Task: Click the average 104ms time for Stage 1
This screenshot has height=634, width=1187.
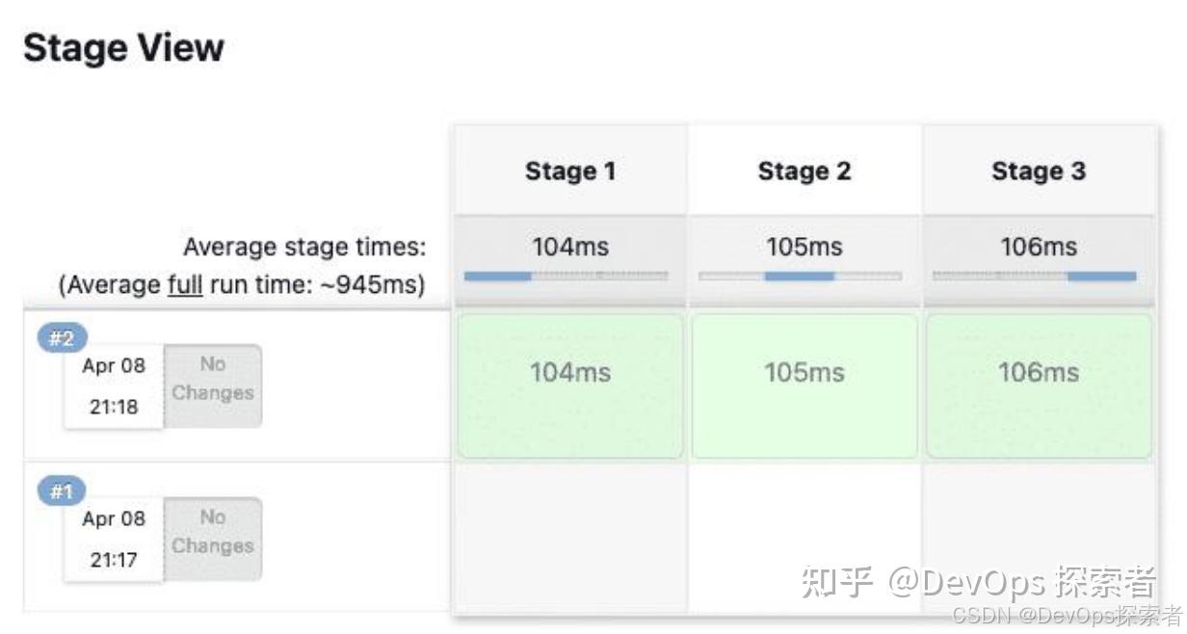Action: tap(570, 247)
